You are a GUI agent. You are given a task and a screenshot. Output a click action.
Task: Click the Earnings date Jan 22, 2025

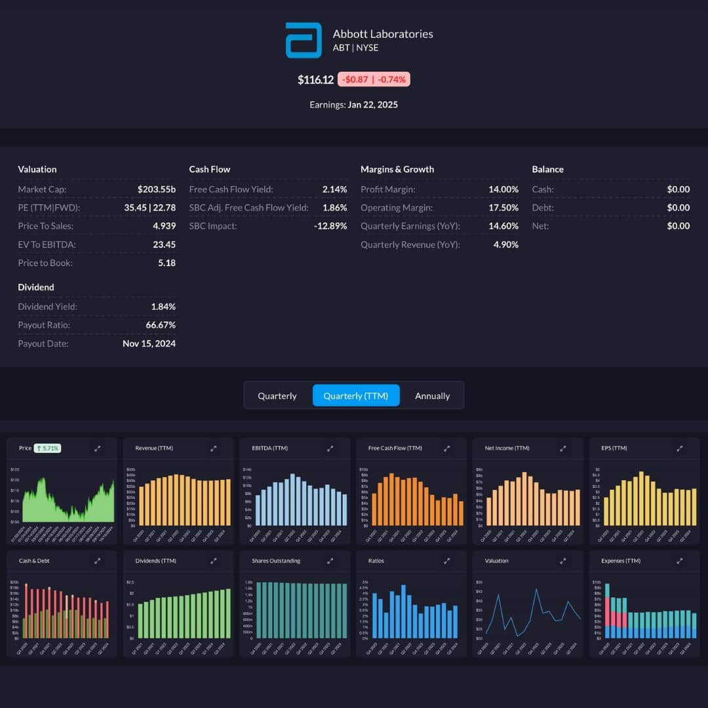pos(372,105)
